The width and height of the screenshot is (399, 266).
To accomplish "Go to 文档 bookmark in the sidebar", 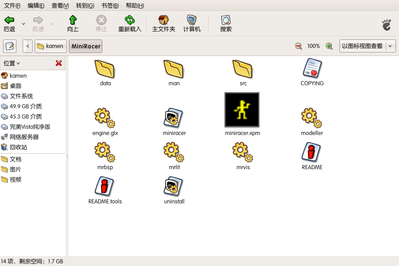I will pyautogui.click(x=32, y=159).
